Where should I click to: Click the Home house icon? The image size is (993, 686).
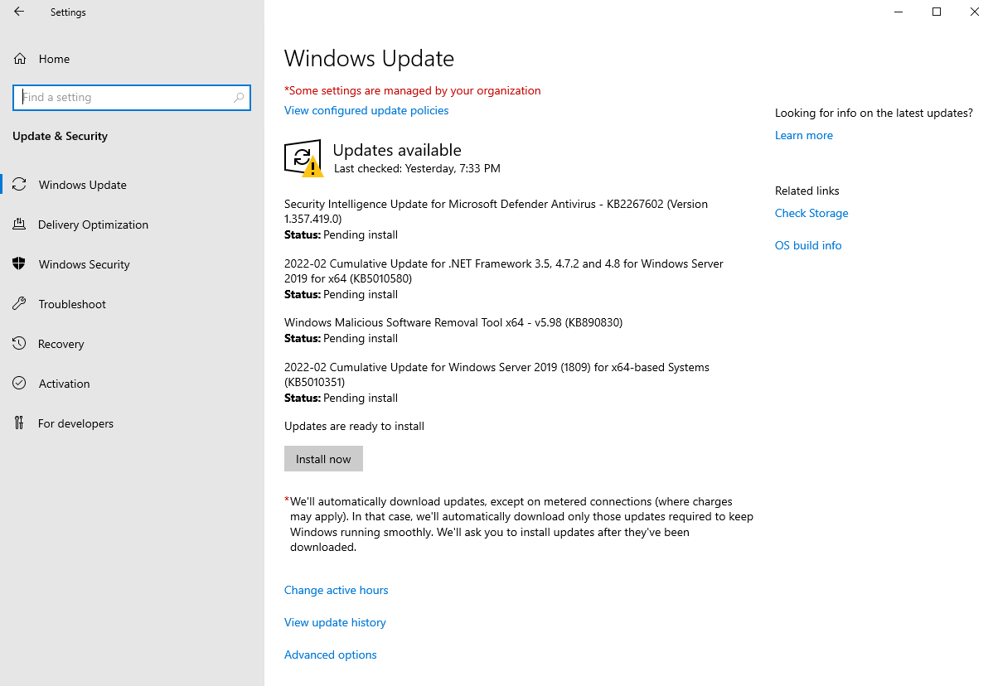(x=20, y=59)
